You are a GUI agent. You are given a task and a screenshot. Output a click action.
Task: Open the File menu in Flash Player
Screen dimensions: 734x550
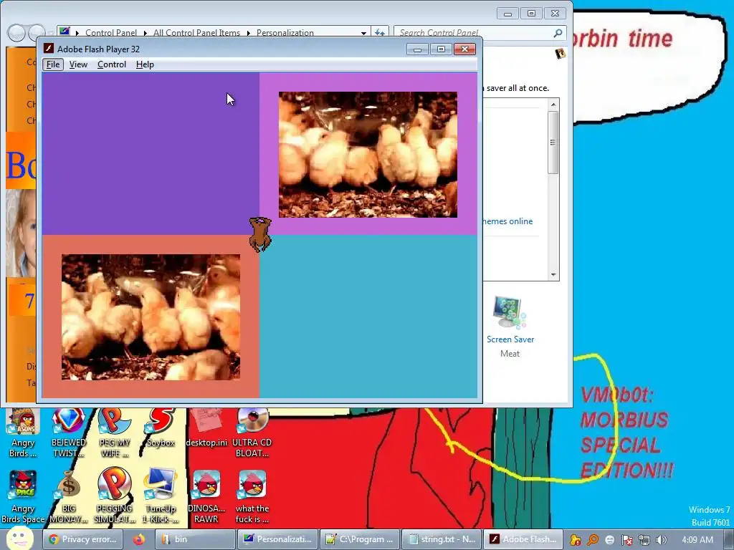[53, 64]
